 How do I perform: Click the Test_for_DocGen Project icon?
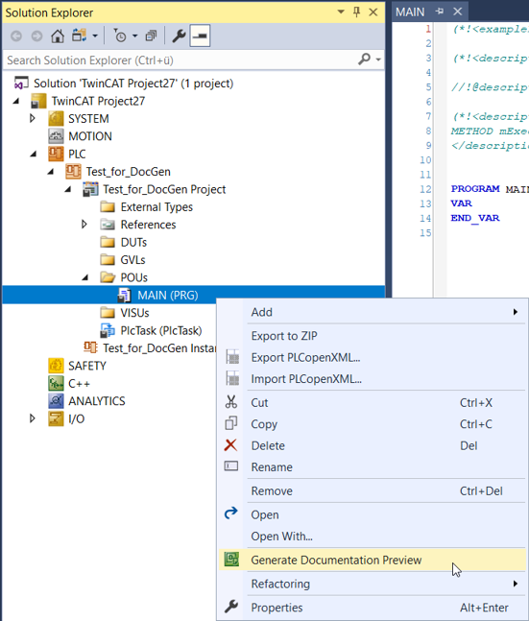click(91, 189)
